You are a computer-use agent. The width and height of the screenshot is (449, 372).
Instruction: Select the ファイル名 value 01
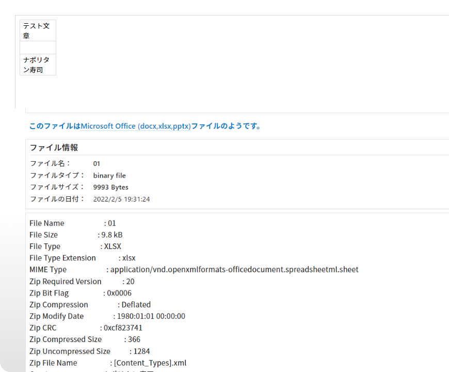click(97, 164)
